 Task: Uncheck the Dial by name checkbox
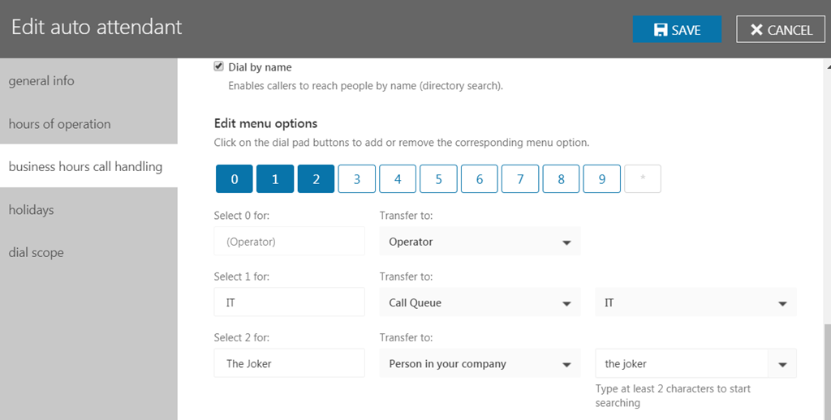pyautogui.click(x=219, y=67)
